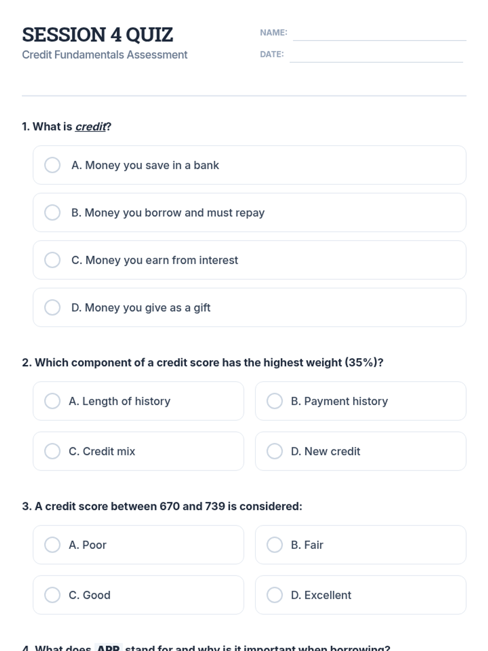Viewport: 488px width, 651px height.
Task: Click 'Credit Fundamentals Assessment' subtitle
Action: [x=105, y=55]
